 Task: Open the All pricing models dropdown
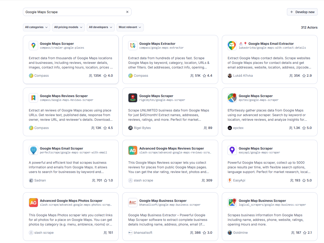pos(68,27)
